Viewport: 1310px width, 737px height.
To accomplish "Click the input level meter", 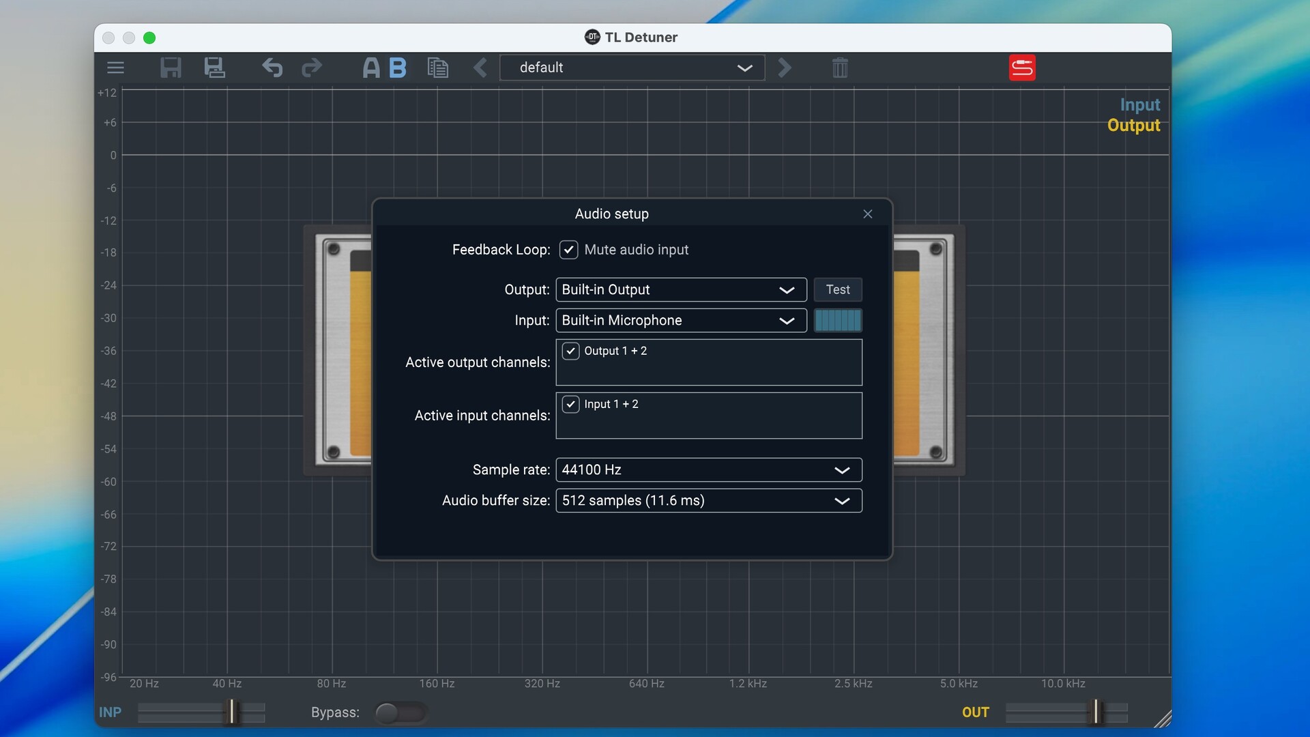I will click(x=838, y=320).
